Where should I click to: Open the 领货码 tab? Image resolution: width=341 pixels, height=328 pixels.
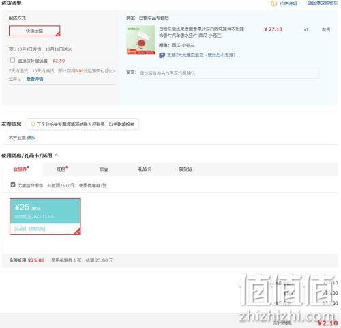coord(186,169)
